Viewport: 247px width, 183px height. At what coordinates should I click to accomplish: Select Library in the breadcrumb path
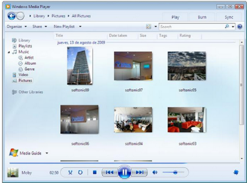[x=39, y=16]
